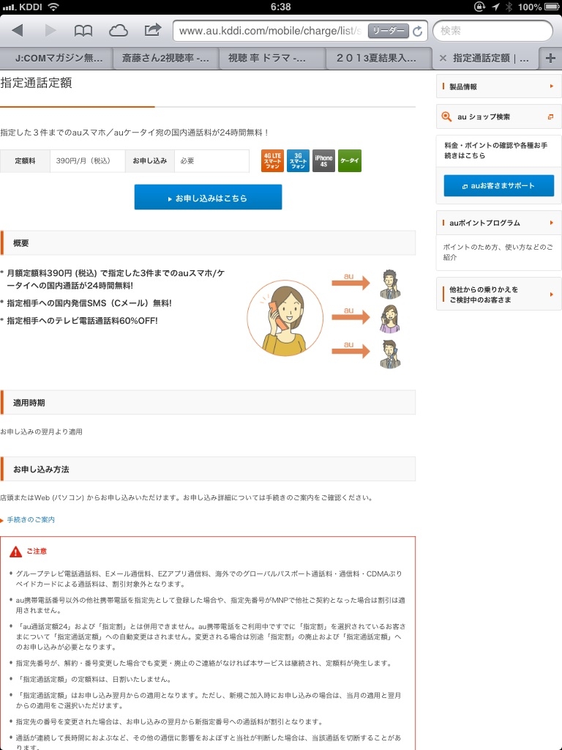Tap the お申し込み方法 section header

pyautogui.click(x=208, y=469)
